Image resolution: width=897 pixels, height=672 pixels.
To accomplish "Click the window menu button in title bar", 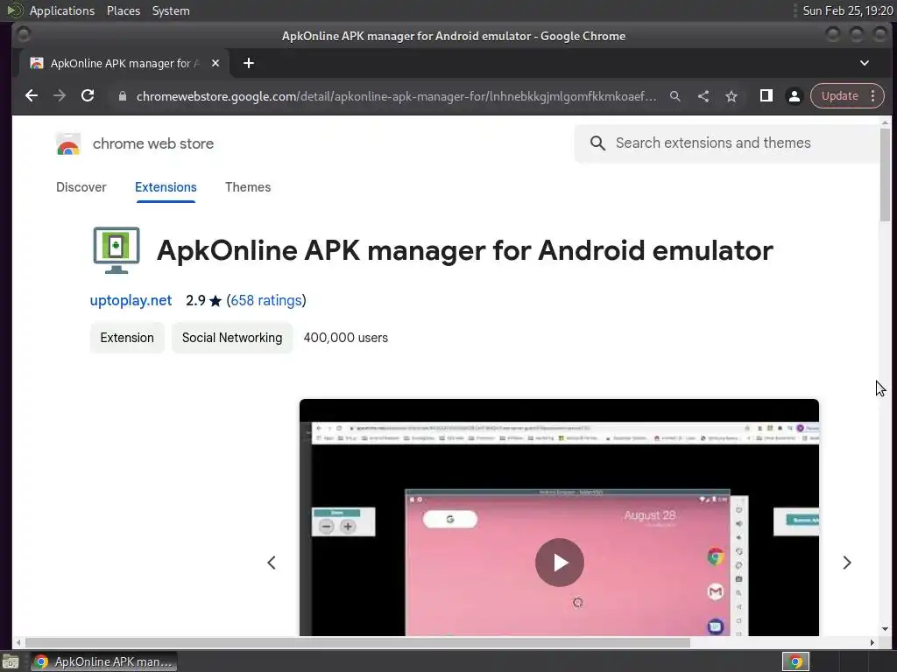I will tap(23, 35).
